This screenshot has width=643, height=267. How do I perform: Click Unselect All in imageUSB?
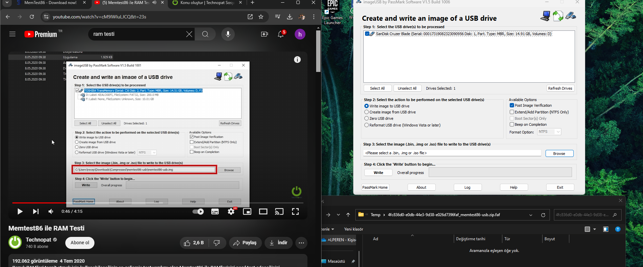tap(407, 88)
